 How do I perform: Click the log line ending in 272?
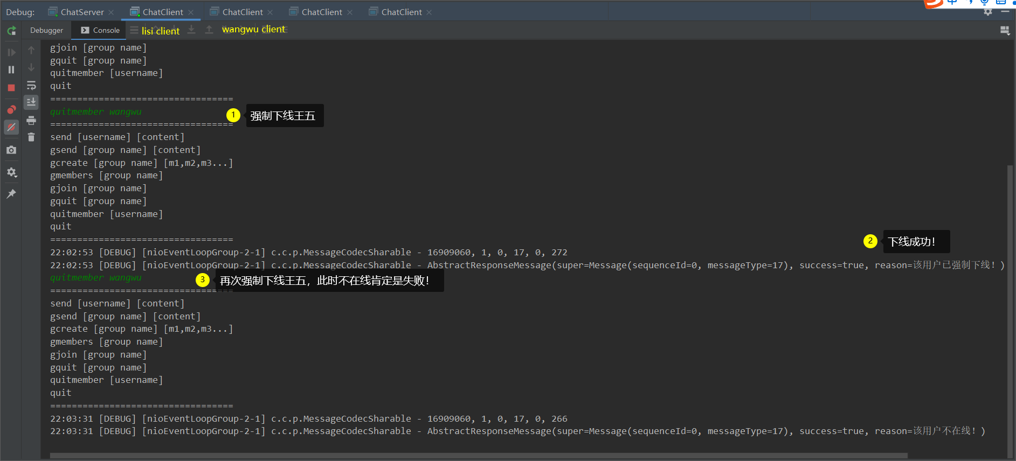click(309, 252)
